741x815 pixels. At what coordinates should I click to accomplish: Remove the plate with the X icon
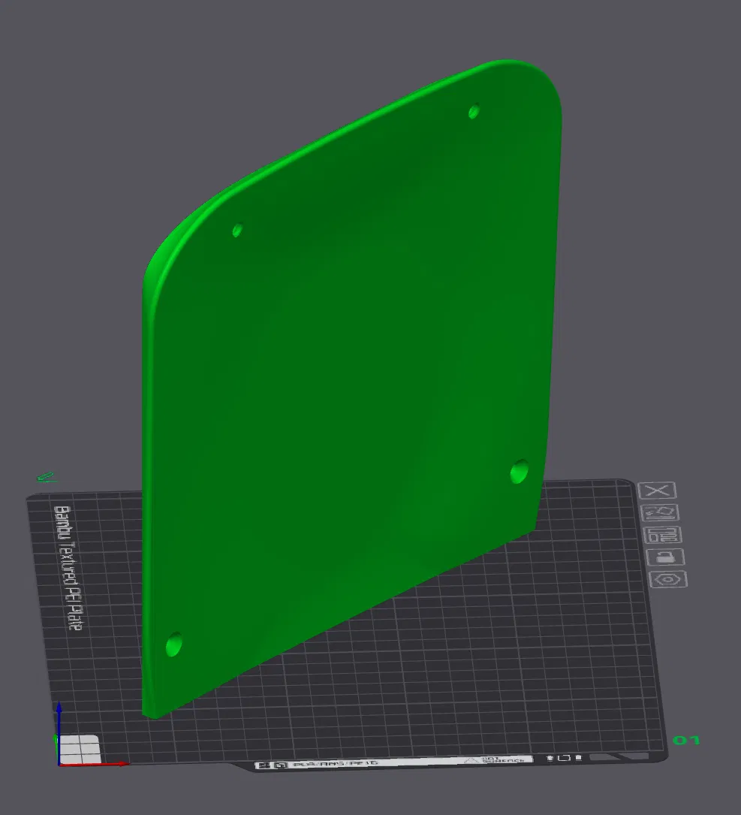(x=657, y=491)
